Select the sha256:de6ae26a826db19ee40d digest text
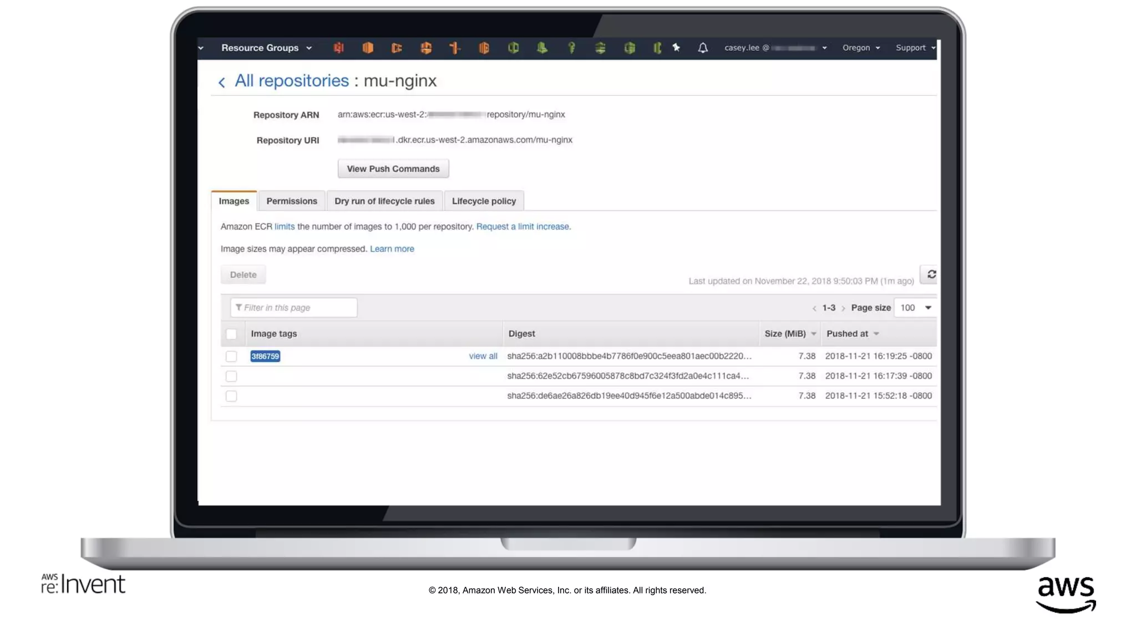The image size is (1136, 639). (630, 396)
